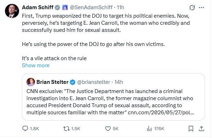Share the post via upload icon
The width and height of the screenshot is (212, 138).
201,128
